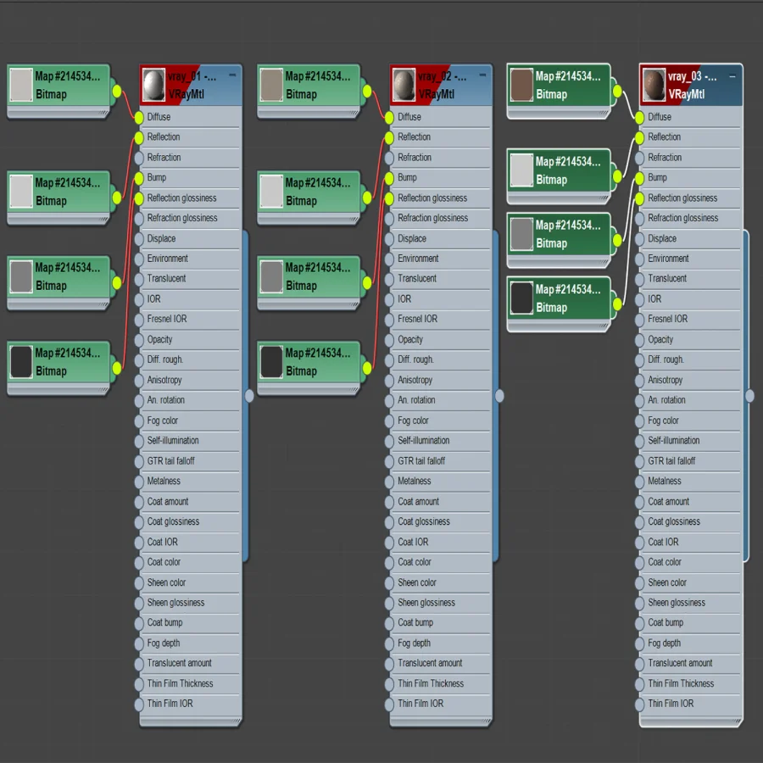Click the Coat color socket on vray_03

(x=639, y=563)
